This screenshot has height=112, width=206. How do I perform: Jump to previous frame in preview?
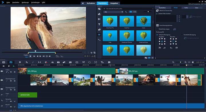37,56
